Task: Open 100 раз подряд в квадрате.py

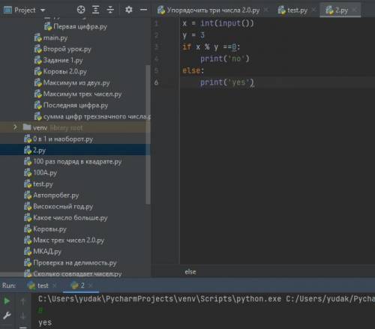Action: tap(73, 162)
